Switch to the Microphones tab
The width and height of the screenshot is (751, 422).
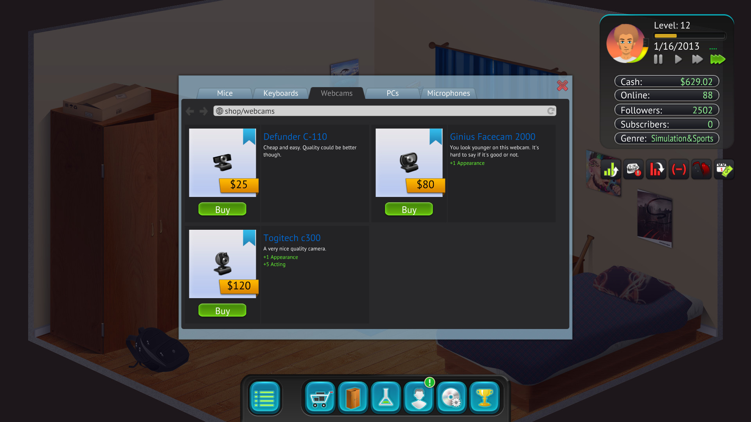coord(448,93)
